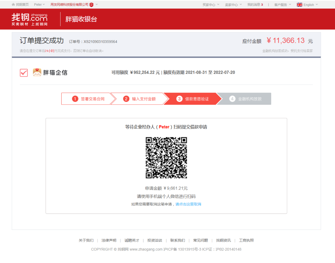The image size is (335, 263).
Task: Open the 客户服务 dropdown
Action: click(x=283, y=5)
